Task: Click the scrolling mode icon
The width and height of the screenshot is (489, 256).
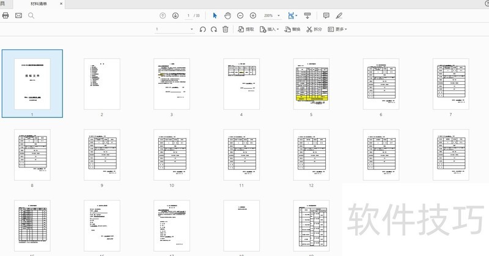Action: click(307, 15)
